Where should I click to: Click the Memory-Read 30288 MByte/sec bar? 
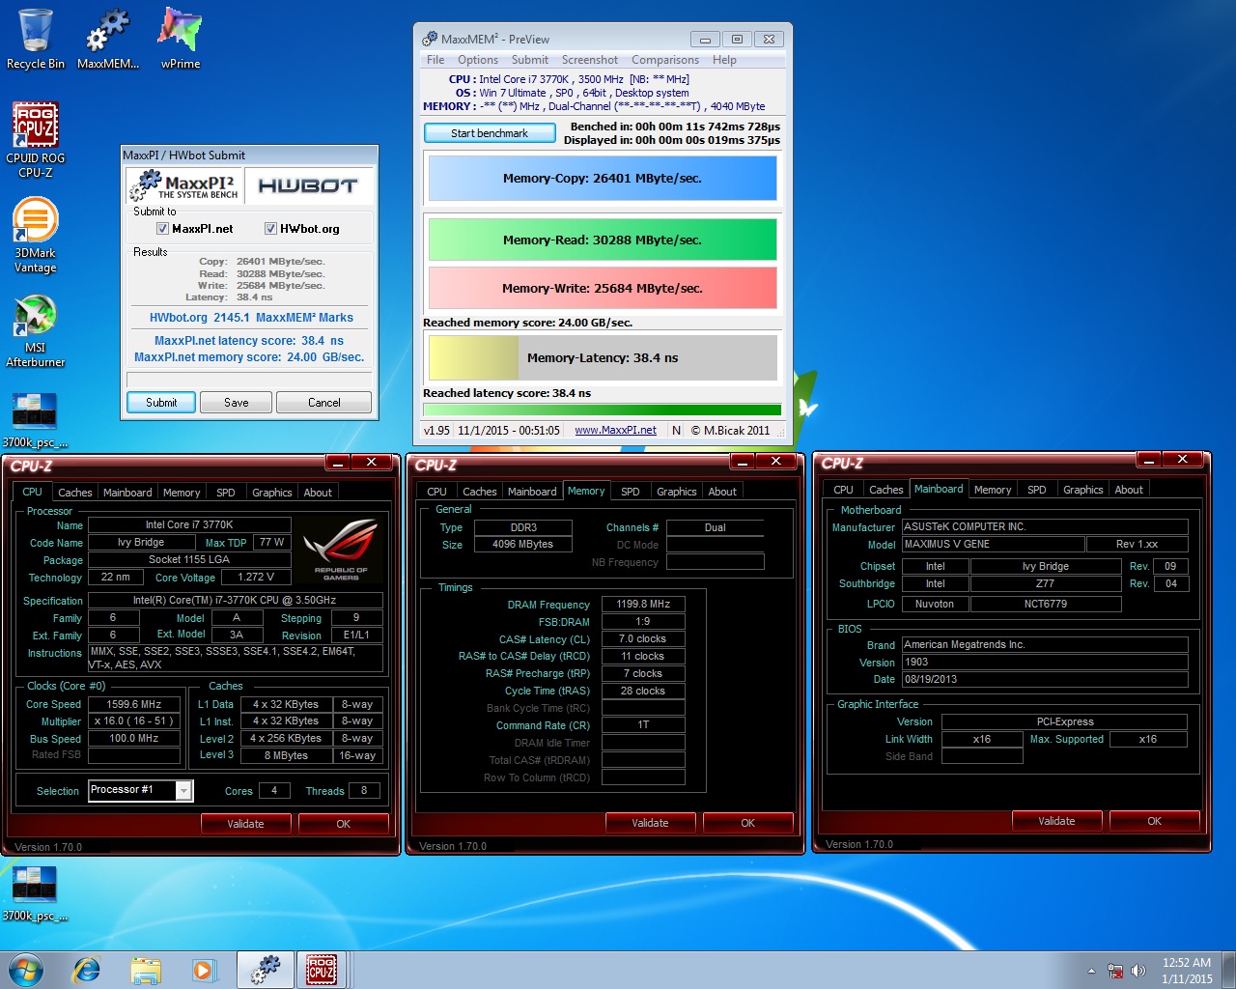(603, 240)
